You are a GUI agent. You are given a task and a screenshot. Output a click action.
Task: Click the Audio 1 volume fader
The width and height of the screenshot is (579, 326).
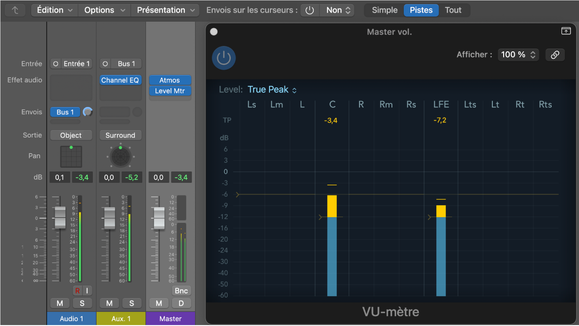60,218
